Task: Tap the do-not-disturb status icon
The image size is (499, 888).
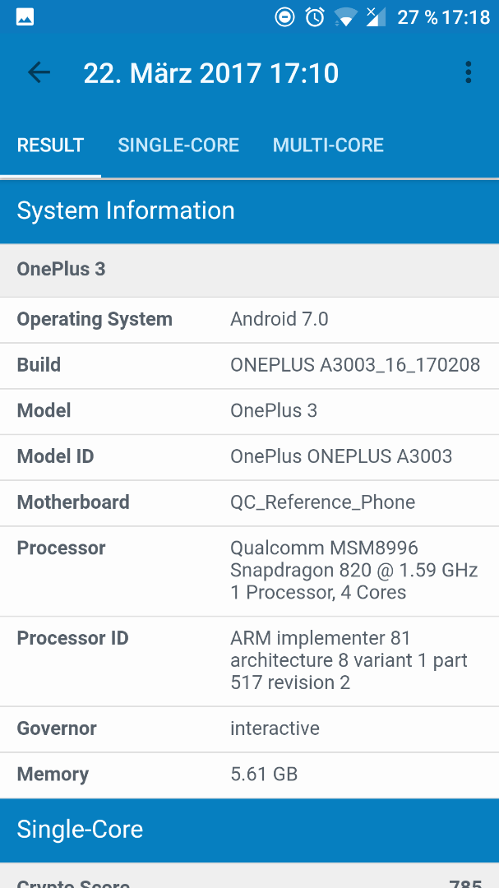Action: [x=284, y=17]
